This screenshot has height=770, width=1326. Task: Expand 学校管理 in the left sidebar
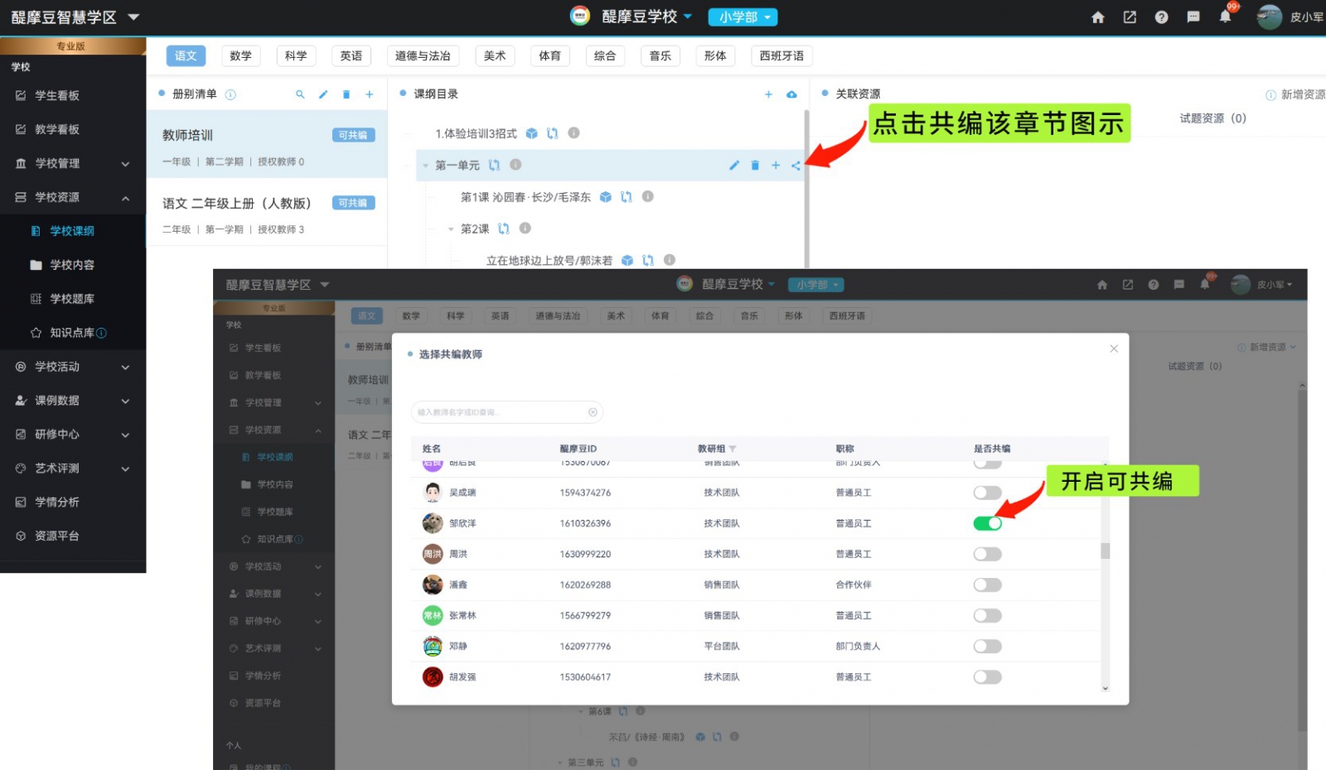[73, 163]
